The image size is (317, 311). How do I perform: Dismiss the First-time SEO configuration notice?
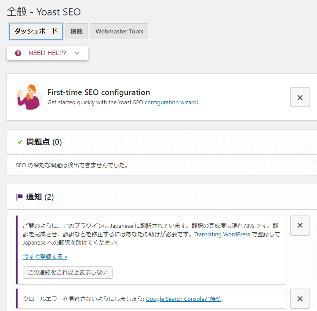click(300, 97)
